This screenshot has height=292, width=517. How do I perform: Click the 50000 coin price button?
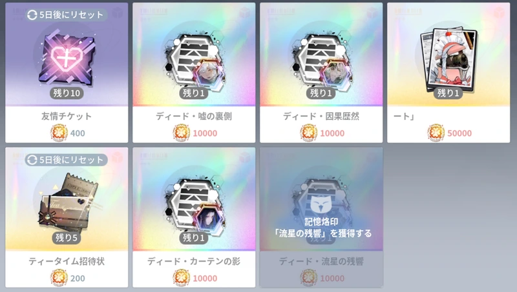point(450,133)
